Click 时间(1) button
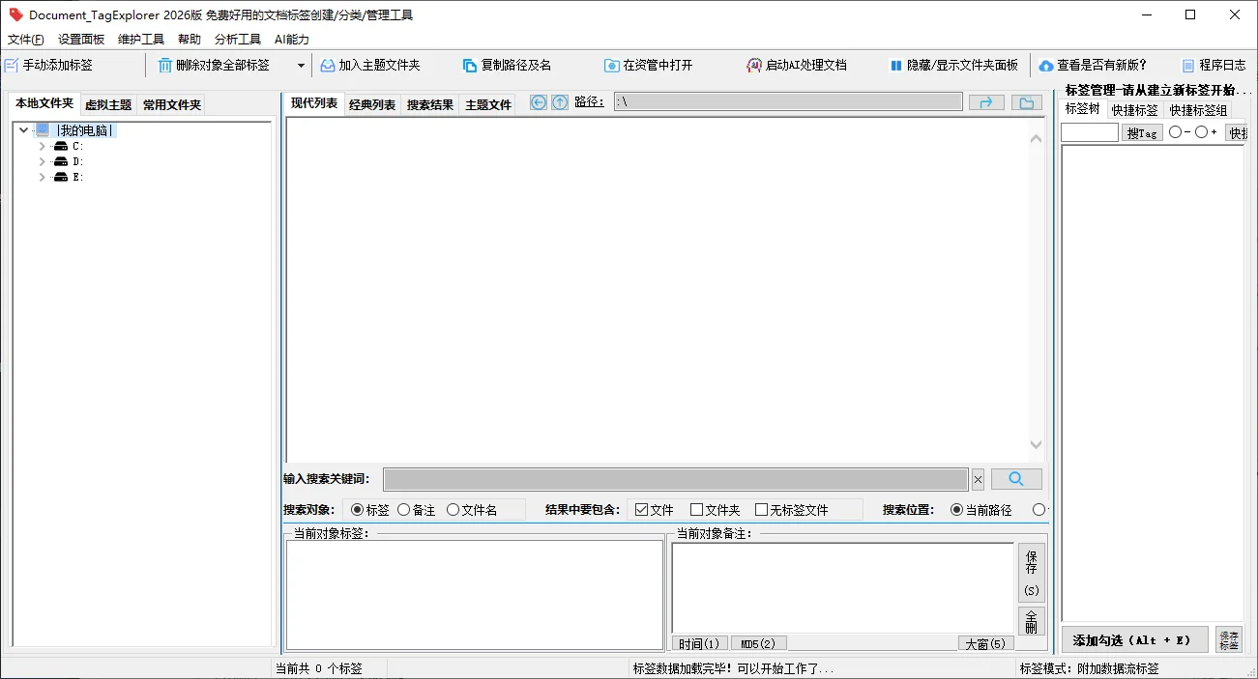The height and width of the screenshot is (679, 1258). click(x=699, y=643)
